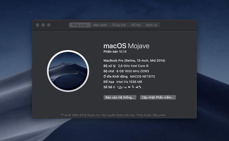Click the Cập nhật Phần mềm button
The height and width of the screenshot is (141, 229).
point(158,97)
